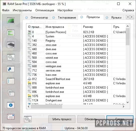Sort by the Путь column header
The width and height of the screenshot is (136, 131).
(118, 27)
